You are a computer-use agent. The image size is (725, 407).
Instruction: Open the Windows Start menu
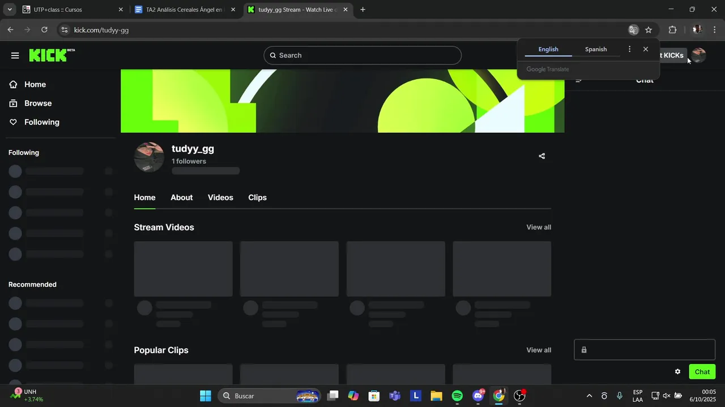coord(205,396)
